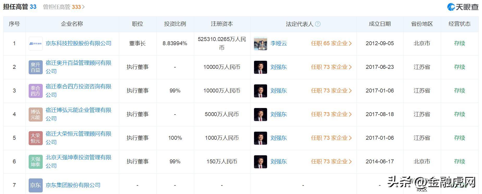Image resolution: width=482 pixels, height=194 pixels.
Task: Select the 经营状态 column header
Action: point(460,24)
